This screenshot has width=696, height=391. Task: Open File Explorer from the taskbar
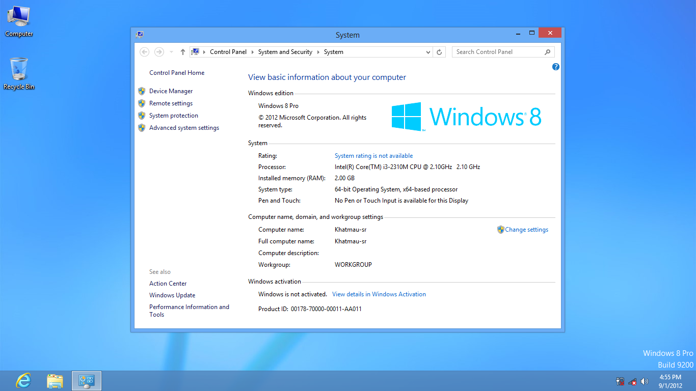click(55, 381)
